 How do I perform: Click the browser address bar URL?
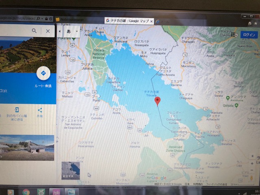coord(17,18)
